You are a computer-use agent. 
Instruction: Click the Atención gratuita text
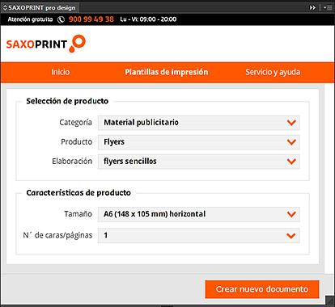(30, 19)
